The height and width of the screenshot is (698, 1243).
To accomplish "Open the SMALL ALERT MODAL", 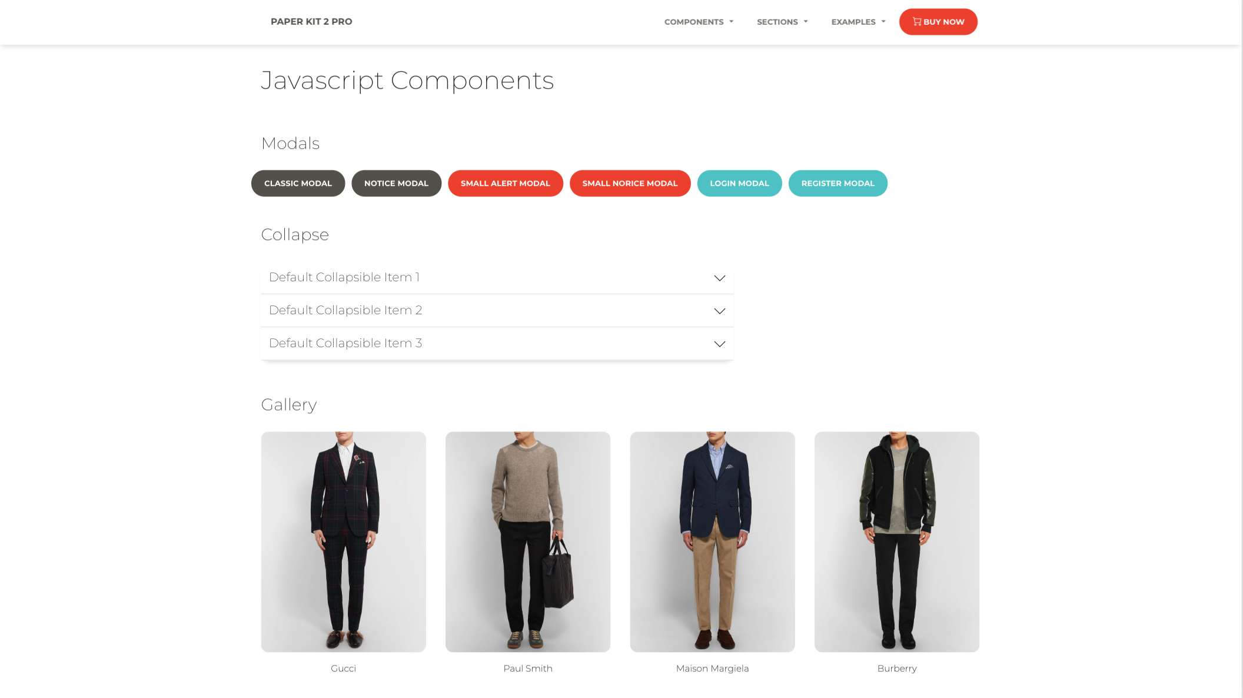I will pyautogui.click(x=504, y=182).
